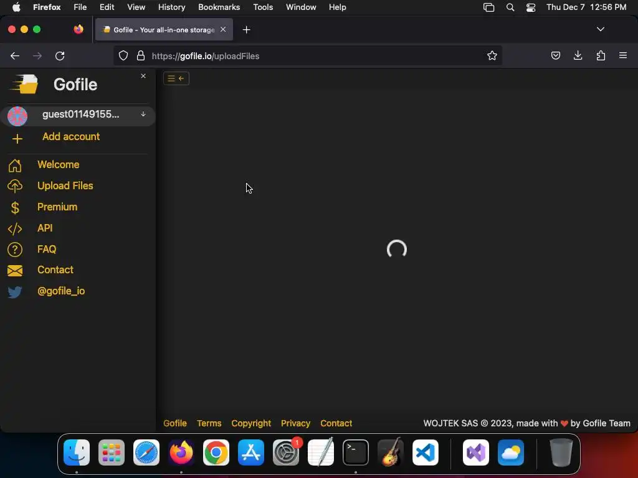Screen dimensions: 638x478
Task: Open the Firefox menu in menu bar
Action: point(47,7)
